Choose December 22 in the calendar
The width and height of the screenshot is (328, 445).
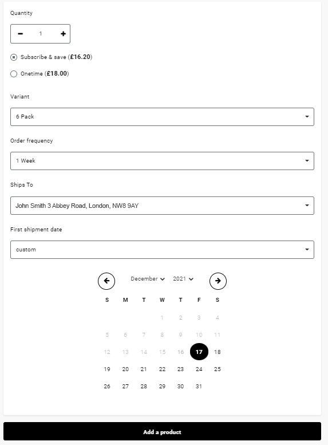click(x=162, y=369)
